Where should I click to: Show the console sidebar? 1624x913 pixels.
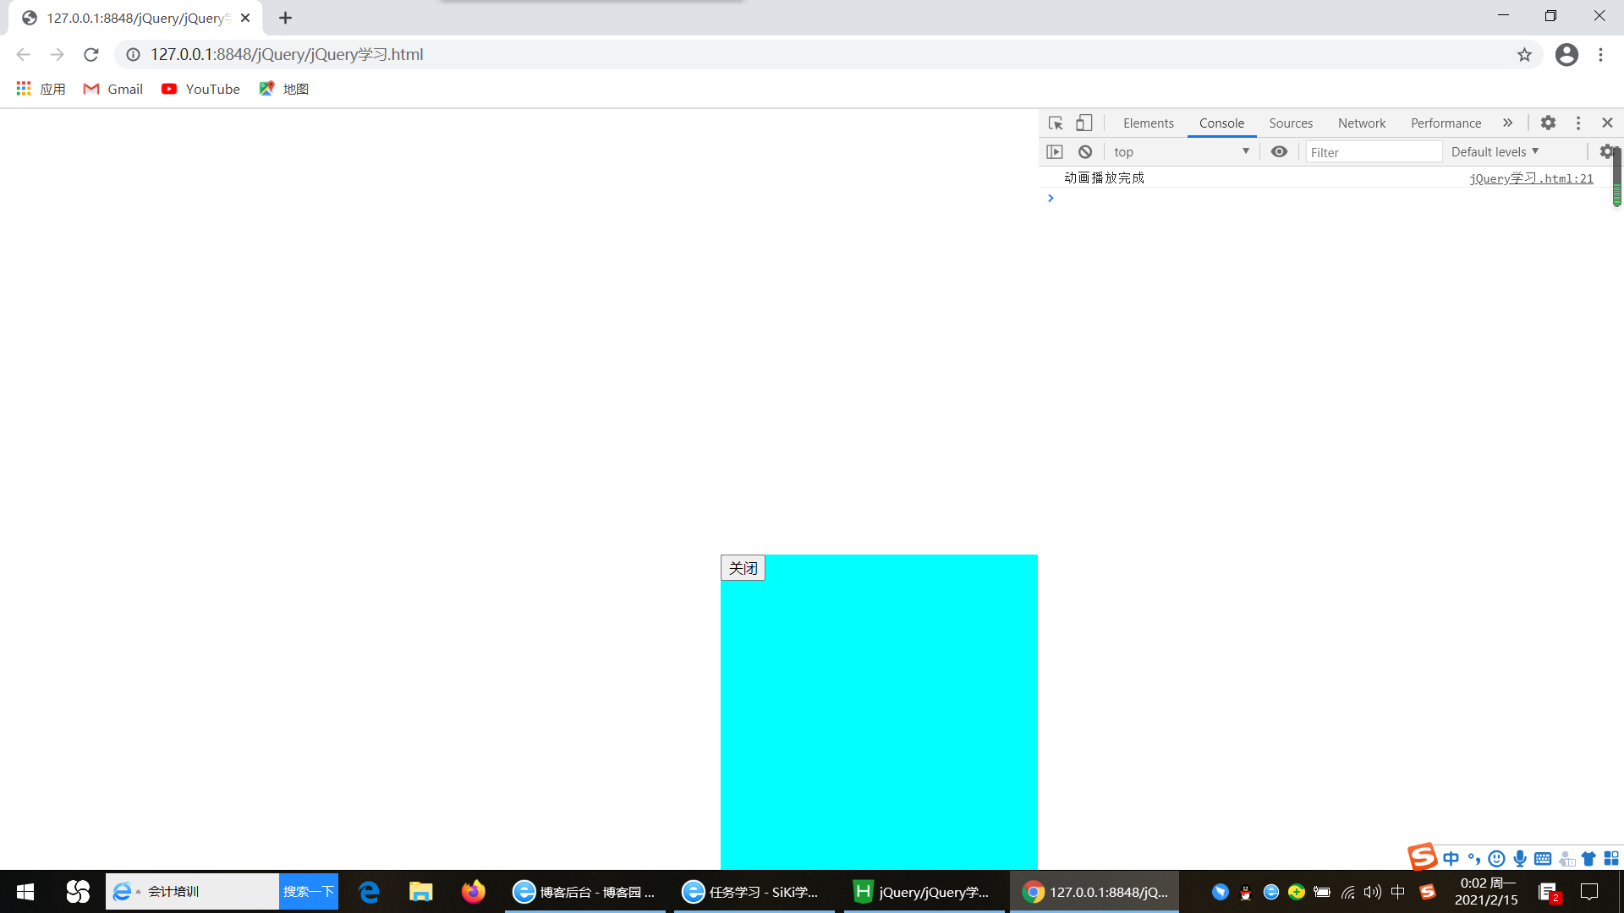(x=1055, y=152)
